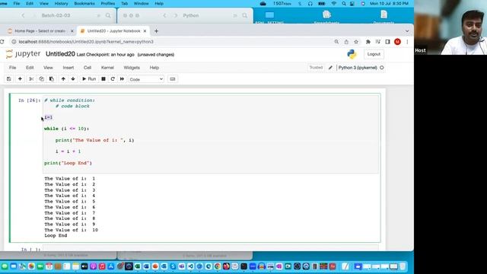Click the Last Checkpoint status text
487x274 pixels.
(106, 55)
